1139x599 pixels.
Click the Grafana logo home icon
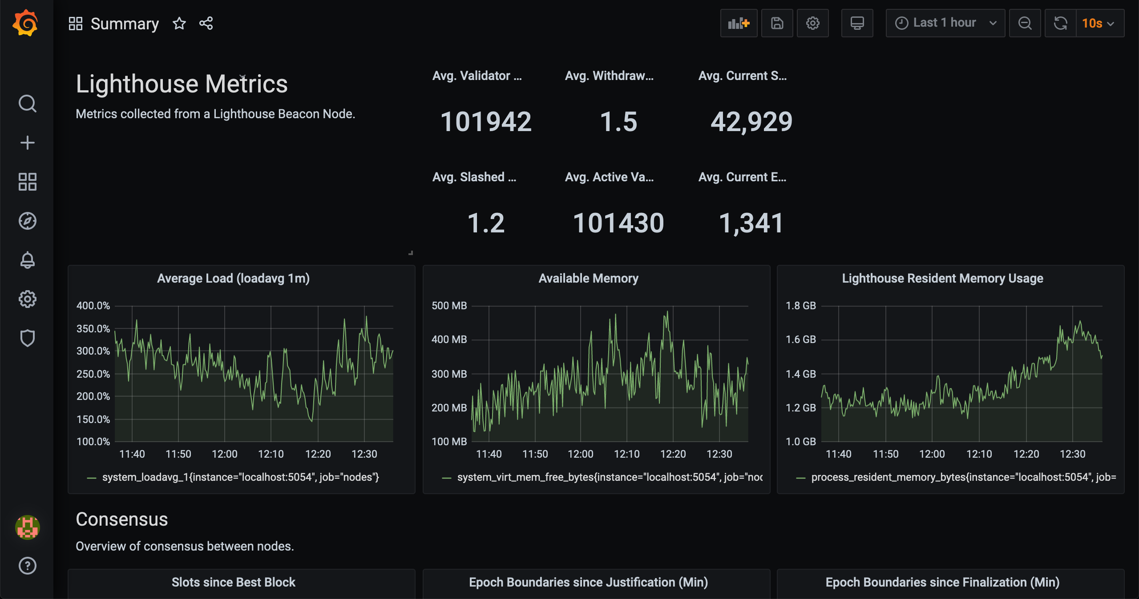click(x=26, y=23)
